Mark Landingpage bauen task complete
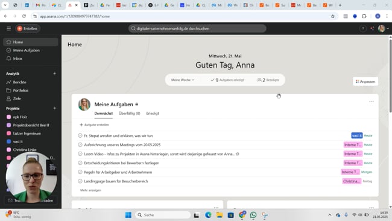This screenshot has width=392, height=221. [80, 181]
